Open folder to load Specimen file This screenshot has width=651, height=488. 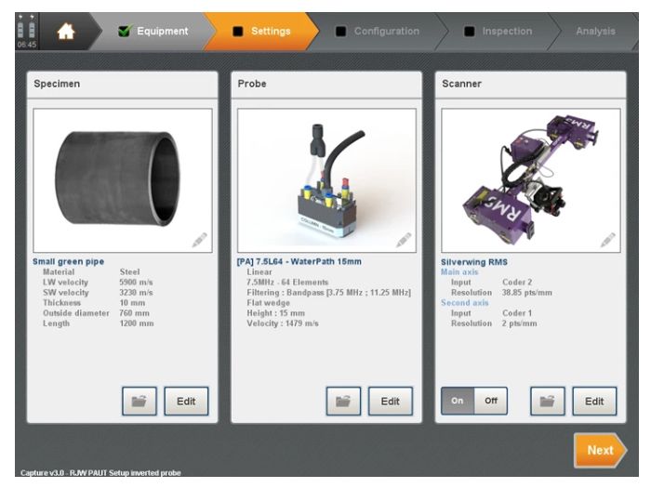(x=139, y=402)
